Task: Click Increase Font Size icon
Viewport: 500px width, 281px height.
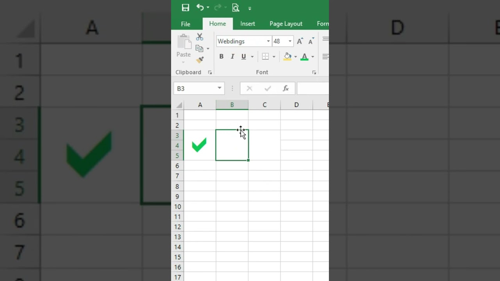Action: 300,41
